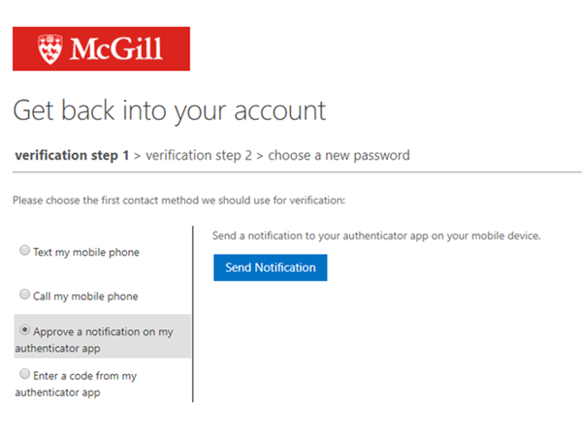
Task: Select the Call my mobile phone radio button
Action: pyautogui.click(x=24, y=294)
